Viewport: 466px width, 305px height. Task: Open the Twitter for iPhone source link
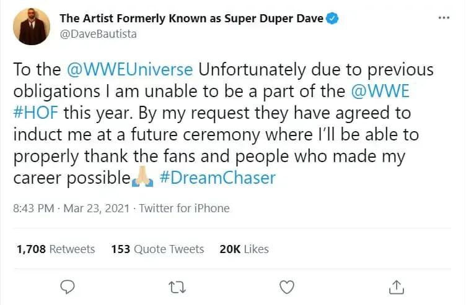click(x=184, y=208)
